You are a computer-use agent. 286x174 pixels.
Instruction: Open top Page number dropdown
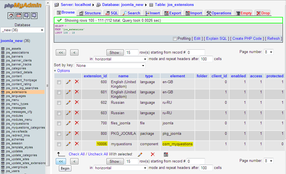pyautogui.click(x=268, y=52)
